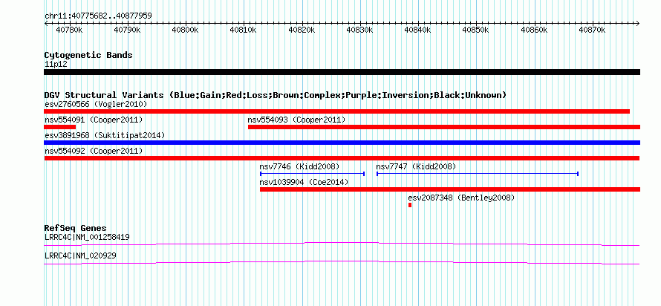Open the esv2760566 (Vogler2010) label

point(96,104)
